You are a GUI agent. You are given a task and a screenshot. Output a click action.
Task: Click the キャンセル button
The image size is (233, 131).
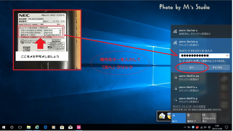click(217, 67)
